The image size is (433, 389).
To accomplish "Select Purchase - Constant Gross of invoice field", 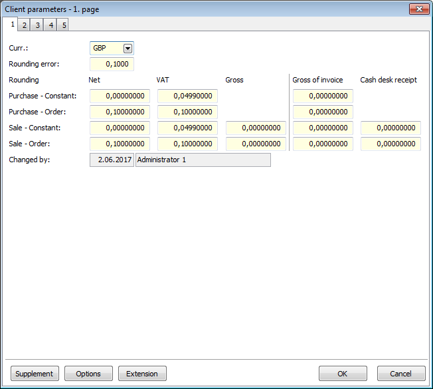I will click(323, 96).
